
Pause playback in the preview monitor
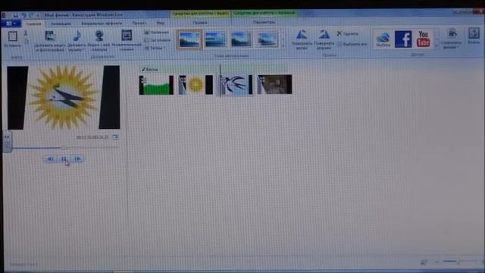64,159
